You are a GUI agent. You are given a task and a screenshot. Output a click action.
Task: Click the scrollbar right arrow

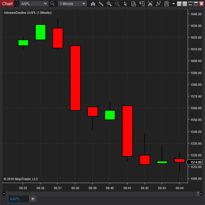[201, 194]
